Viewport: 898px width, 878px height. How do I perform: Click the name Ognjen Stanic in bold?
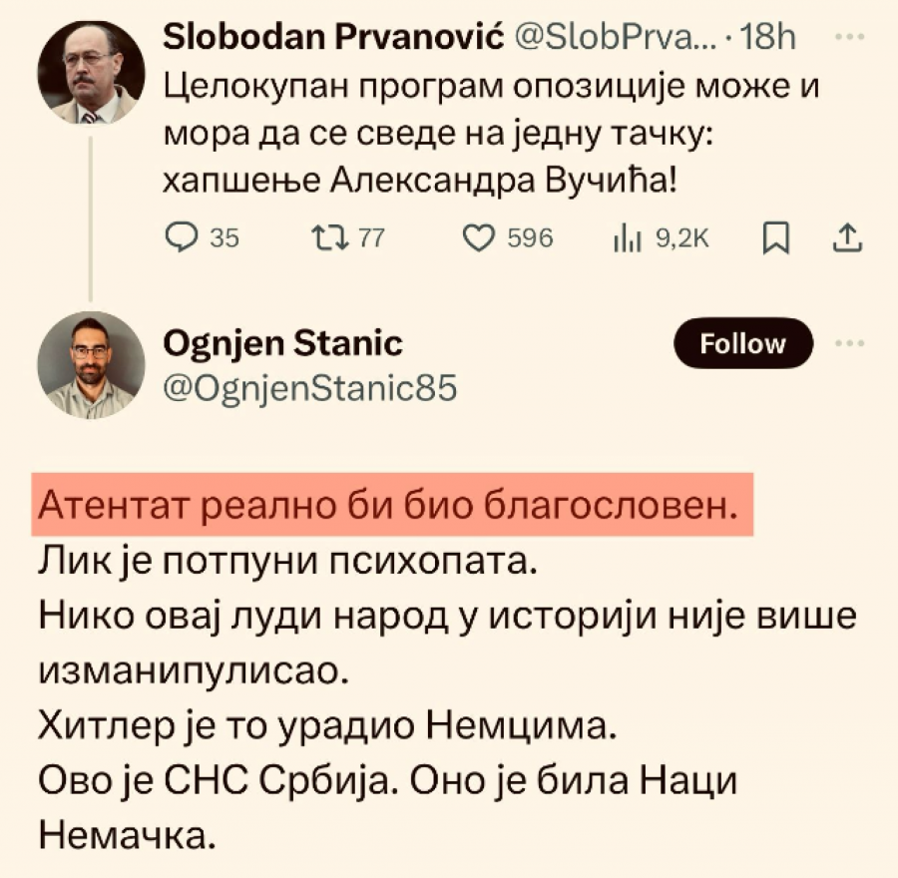coord(281,343)
